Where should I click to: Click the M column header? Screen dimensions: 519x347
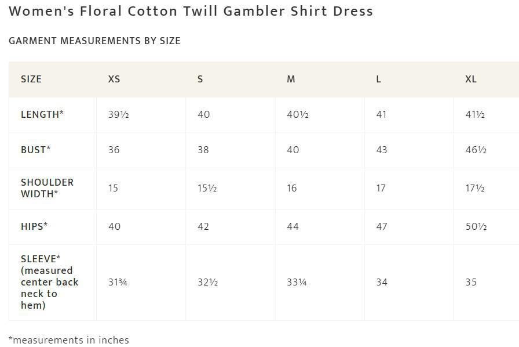coord(291,79)
